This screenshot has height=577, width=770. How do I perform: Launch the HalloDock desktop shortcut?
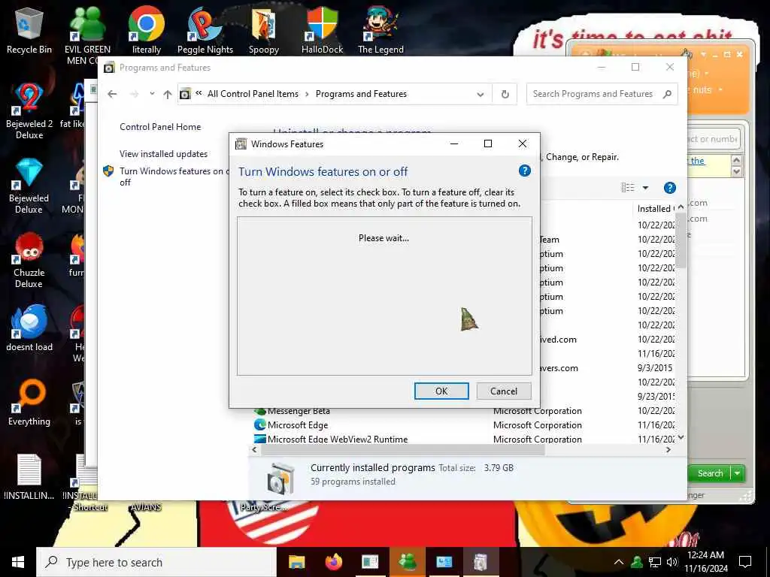click(322, 29)
